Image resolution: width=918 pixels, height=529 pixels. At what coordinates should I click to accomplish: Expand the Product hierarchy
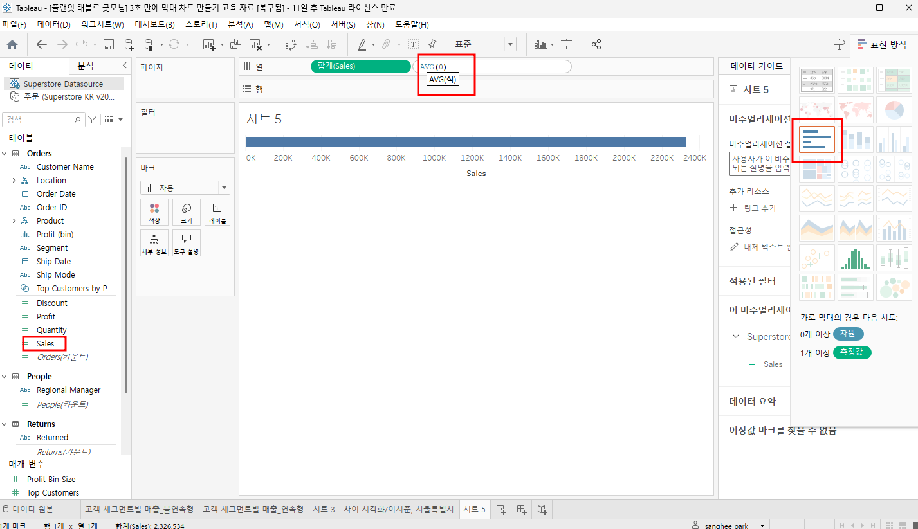pos(14,221)
